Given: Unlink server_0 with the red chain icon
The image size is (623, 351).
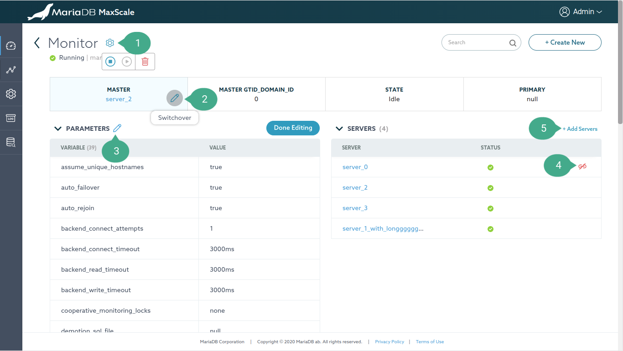Looking at the screenshot, I should click(x=582, y=167).
